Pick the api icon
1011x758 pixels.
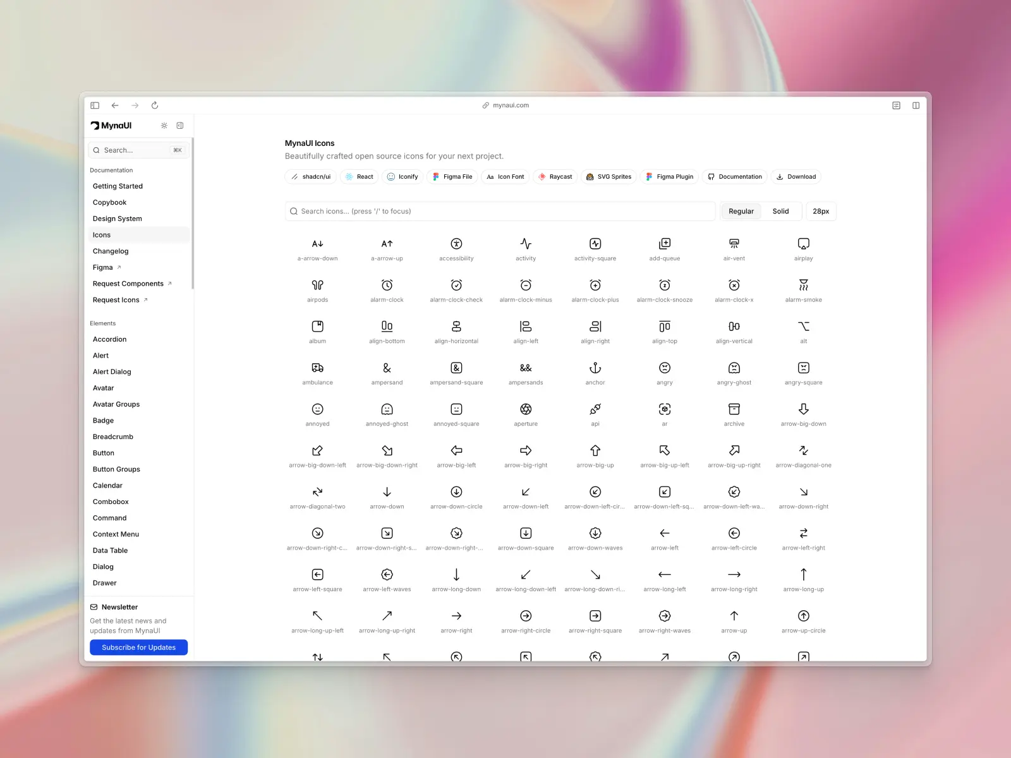pos(595,409)
